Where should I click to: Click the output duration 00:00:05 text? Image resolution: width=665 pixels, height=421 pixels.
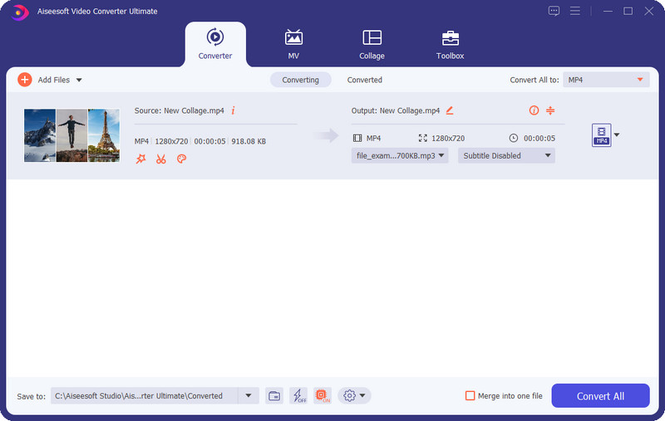(x=539, y=138)
